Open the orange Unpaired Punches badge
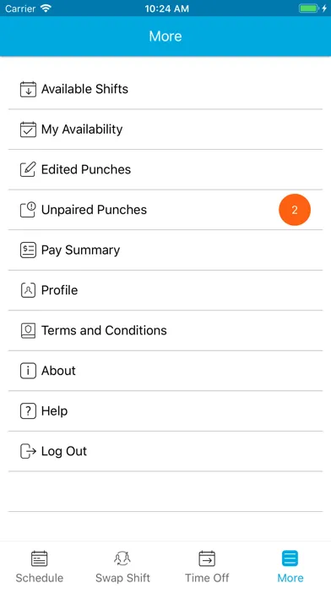 295,210
